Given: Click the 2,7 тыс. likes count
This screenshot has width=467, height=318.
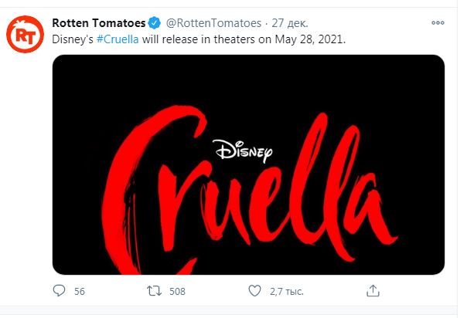Looking at the screenshot, I should [285, 292].
